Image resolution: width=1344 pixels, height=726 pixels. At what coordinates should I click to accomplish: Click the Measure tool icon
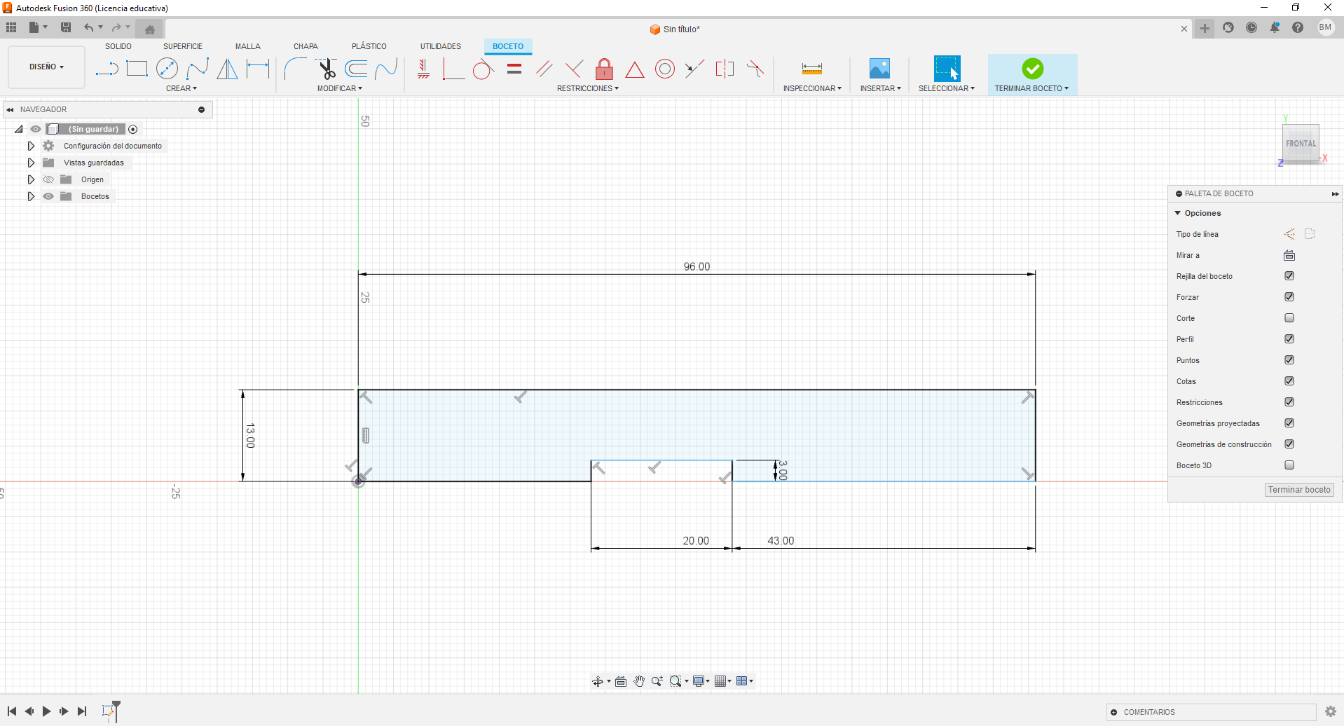(811, 69)
